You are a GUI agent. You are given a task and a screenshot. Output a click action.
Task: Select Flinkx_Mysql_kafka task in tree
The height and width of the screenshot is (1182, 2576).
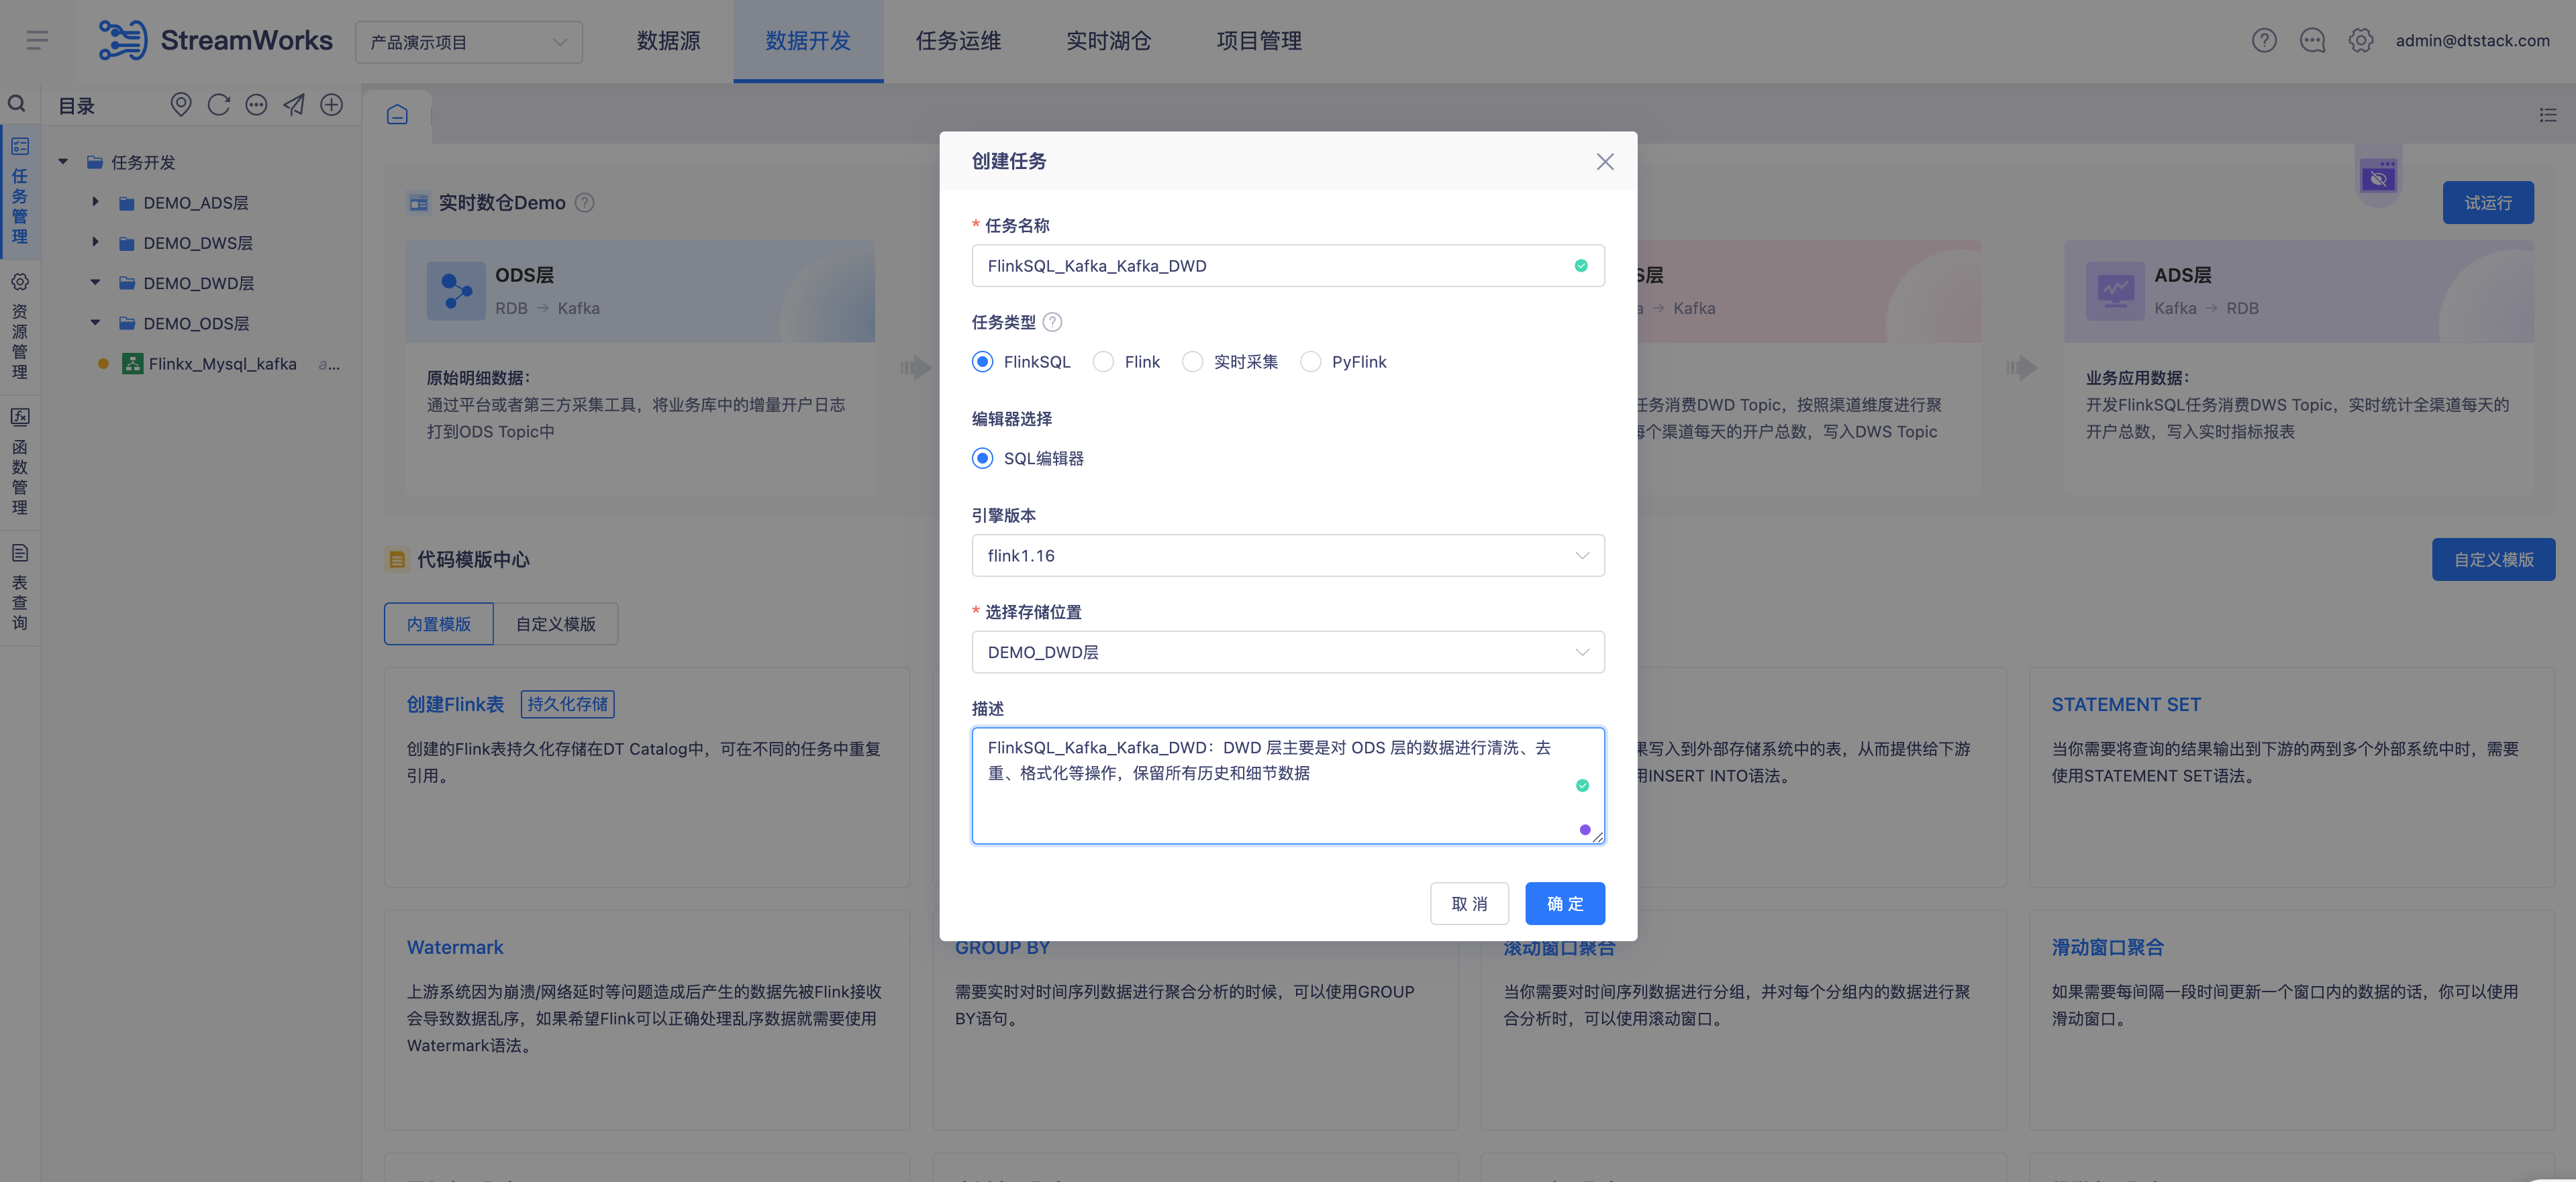click(x=222, y=364)
